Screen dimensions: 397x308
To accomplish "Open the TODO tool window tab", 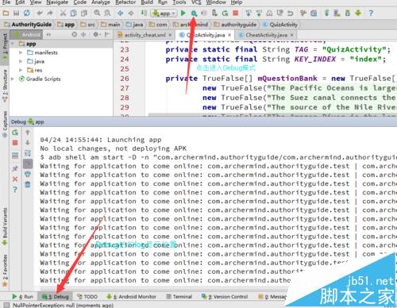I will tap(87, 297).
